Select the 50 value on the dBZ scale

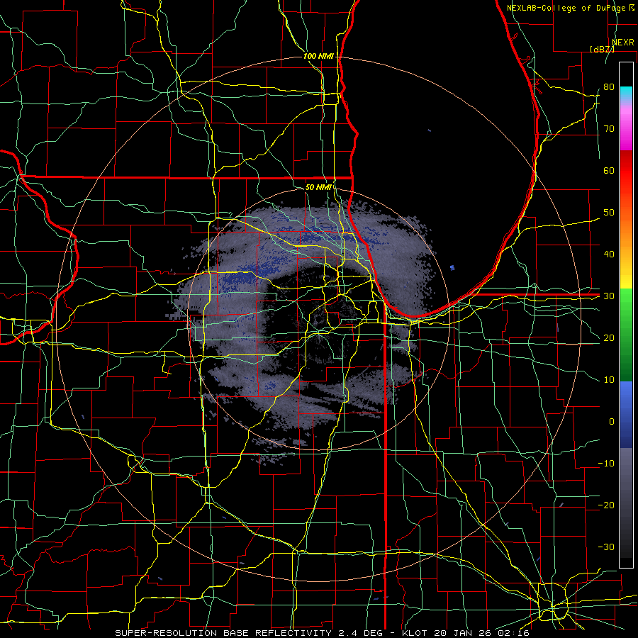coord(609,213)
